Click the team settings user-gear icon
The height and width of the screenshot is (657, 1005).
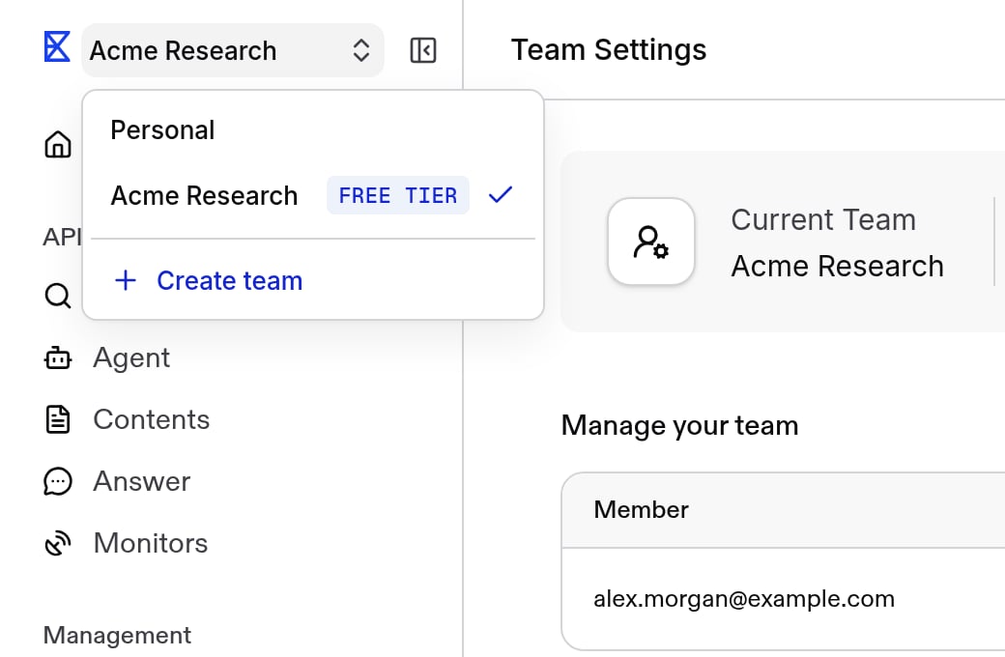click(x=651, y=242)
